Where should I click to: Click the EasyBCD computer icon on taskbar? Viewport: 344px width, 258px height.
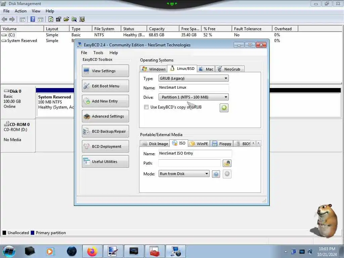point(175,251)
